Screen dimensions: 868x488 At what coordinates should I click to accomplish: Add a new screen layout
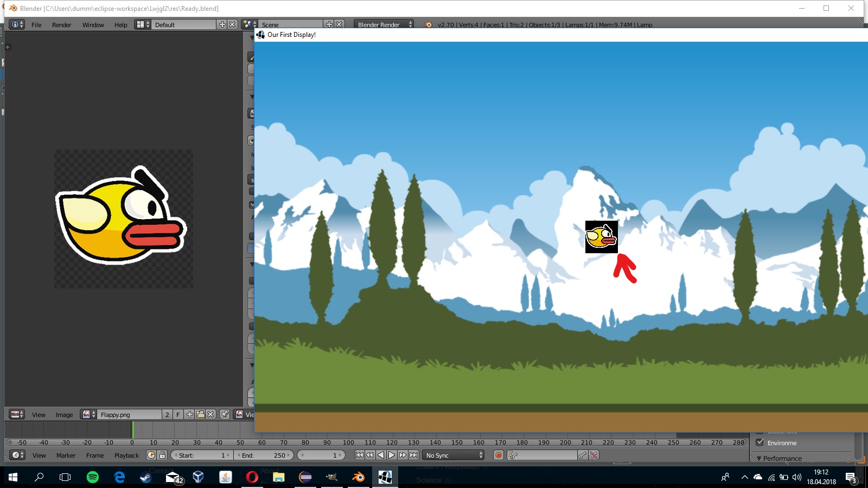[x=222, y=24]
